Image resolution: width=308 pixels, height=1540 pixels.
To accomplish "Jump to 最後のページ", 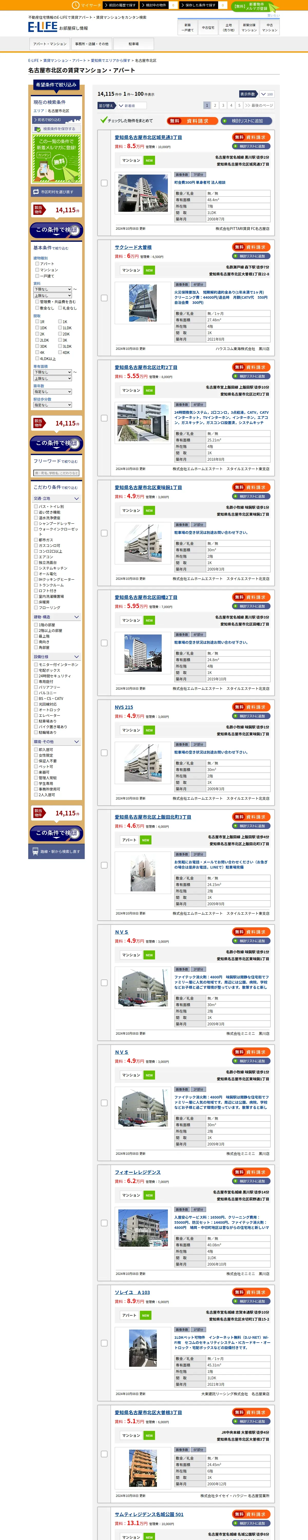I will (x=259, y=105).
